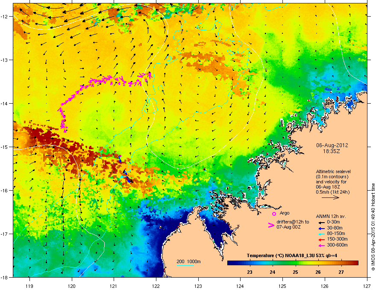Image resolution: width=376 pixels, height=290 pixels.
Task: Click the '(0.1m contours)' caption line
Action: click(332, 177)
